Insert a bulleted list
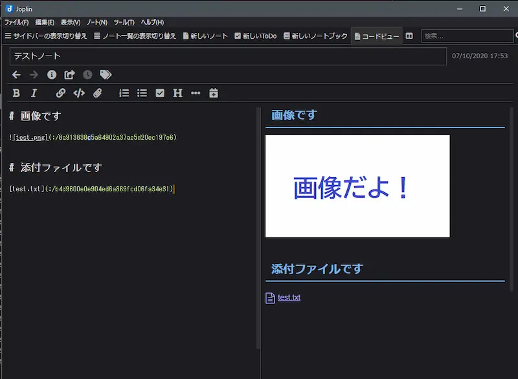Screen dimensions: 518x379 [142, 93]
